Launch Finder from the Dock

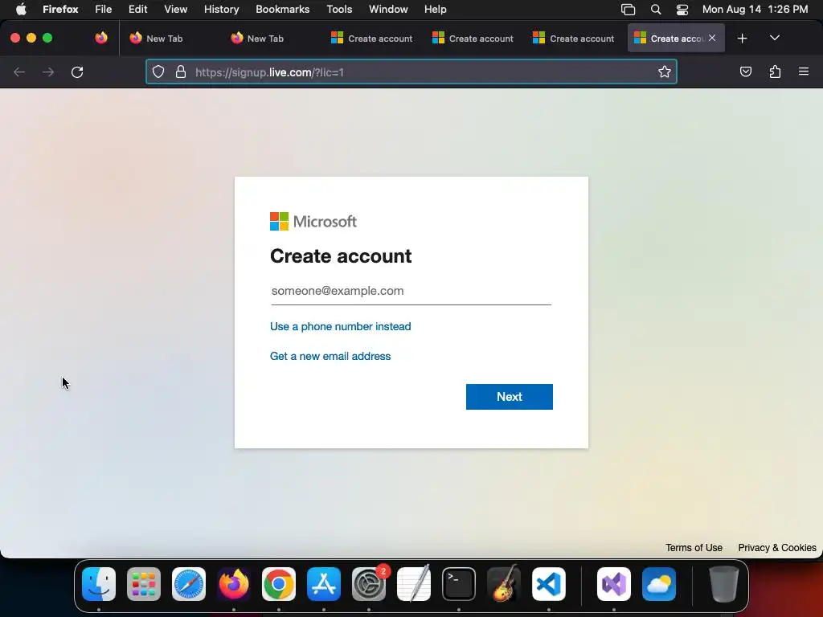[99, 584]
